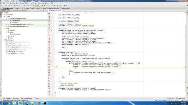Switch to Project Files view tab
188x105 pixels.
(x=15, y=10)
